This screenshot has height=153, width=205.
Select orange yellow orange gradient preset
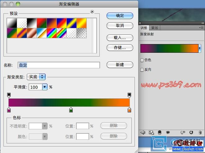(82, 23)
